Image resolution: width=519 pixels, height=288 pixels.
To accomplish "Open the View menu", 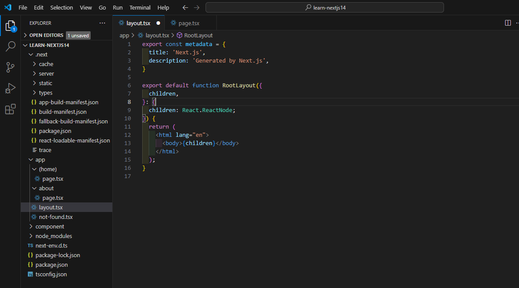I will (x=86, y=8).
